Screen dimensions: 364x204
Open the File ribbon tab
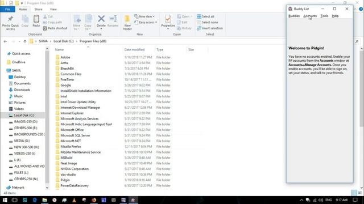coord(7,9)
